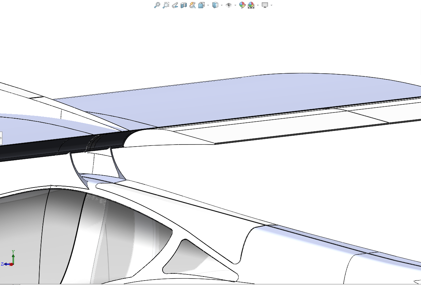Open the Apply Scene dropdown arrow
This screenshot has height=285, width=421.
pyautogui.click(x=258, y=5)
